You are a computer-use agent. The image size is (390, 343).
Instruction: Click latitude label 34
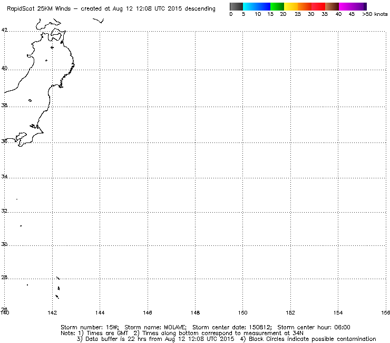(4, 177)
